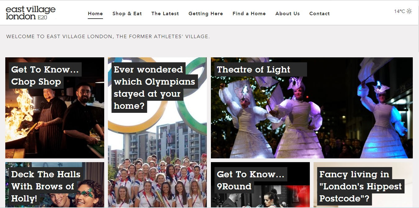
Task: Click the page's vertical scrollbar
Action: pyautogui.click(x=417, y=104)
